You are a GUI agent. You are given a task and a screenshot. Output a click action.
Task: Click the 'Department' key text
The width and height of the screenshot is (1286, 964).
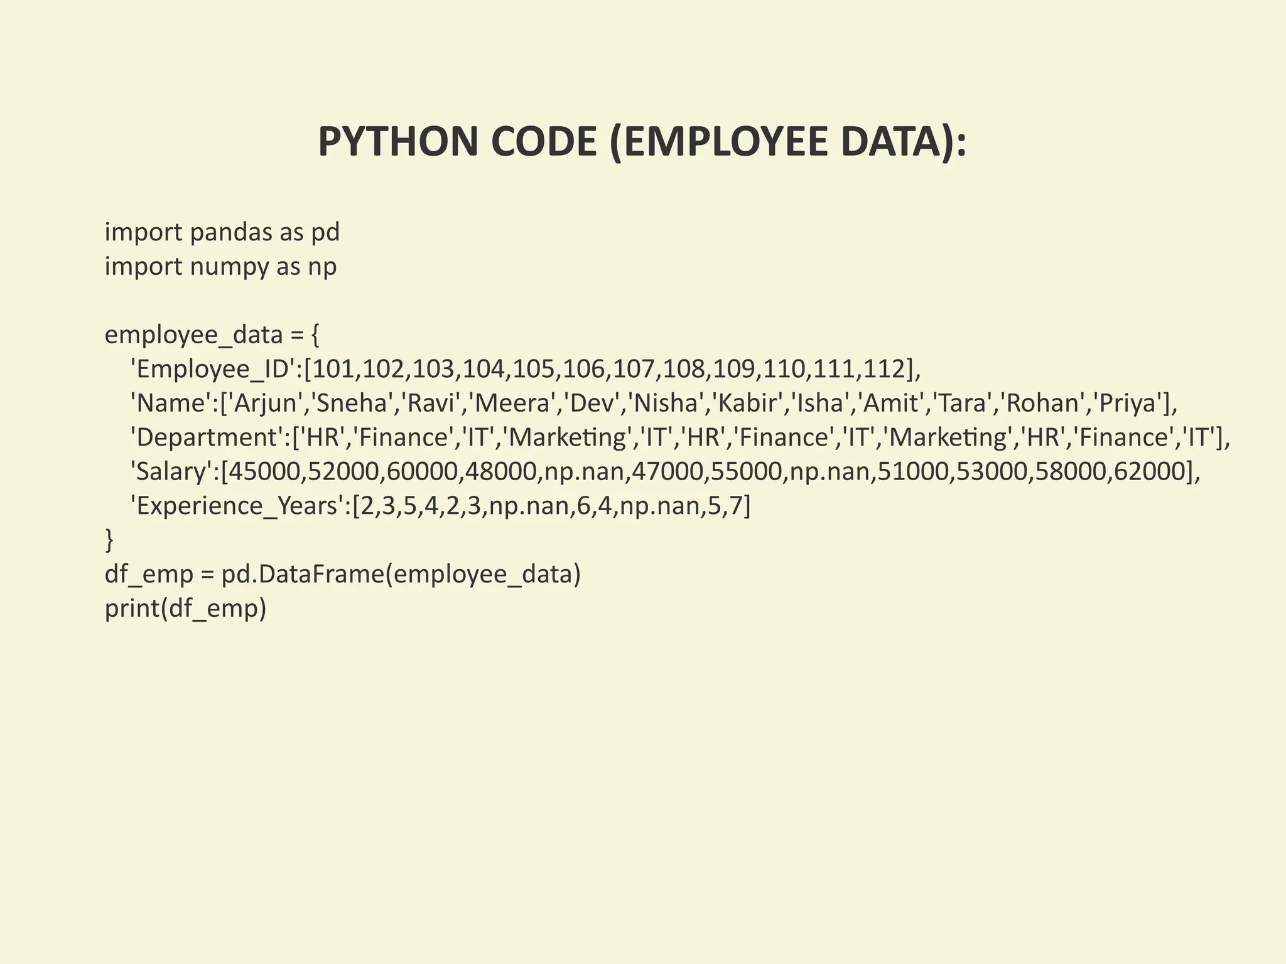point(207,437)
